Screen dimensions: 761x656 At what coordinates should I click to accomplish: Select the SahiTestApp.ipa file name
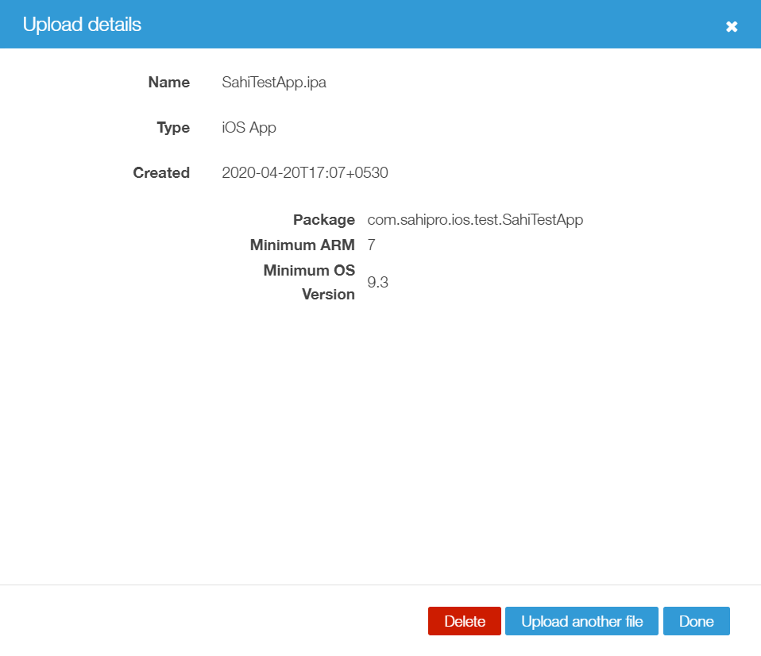click(x=274, y=83)
